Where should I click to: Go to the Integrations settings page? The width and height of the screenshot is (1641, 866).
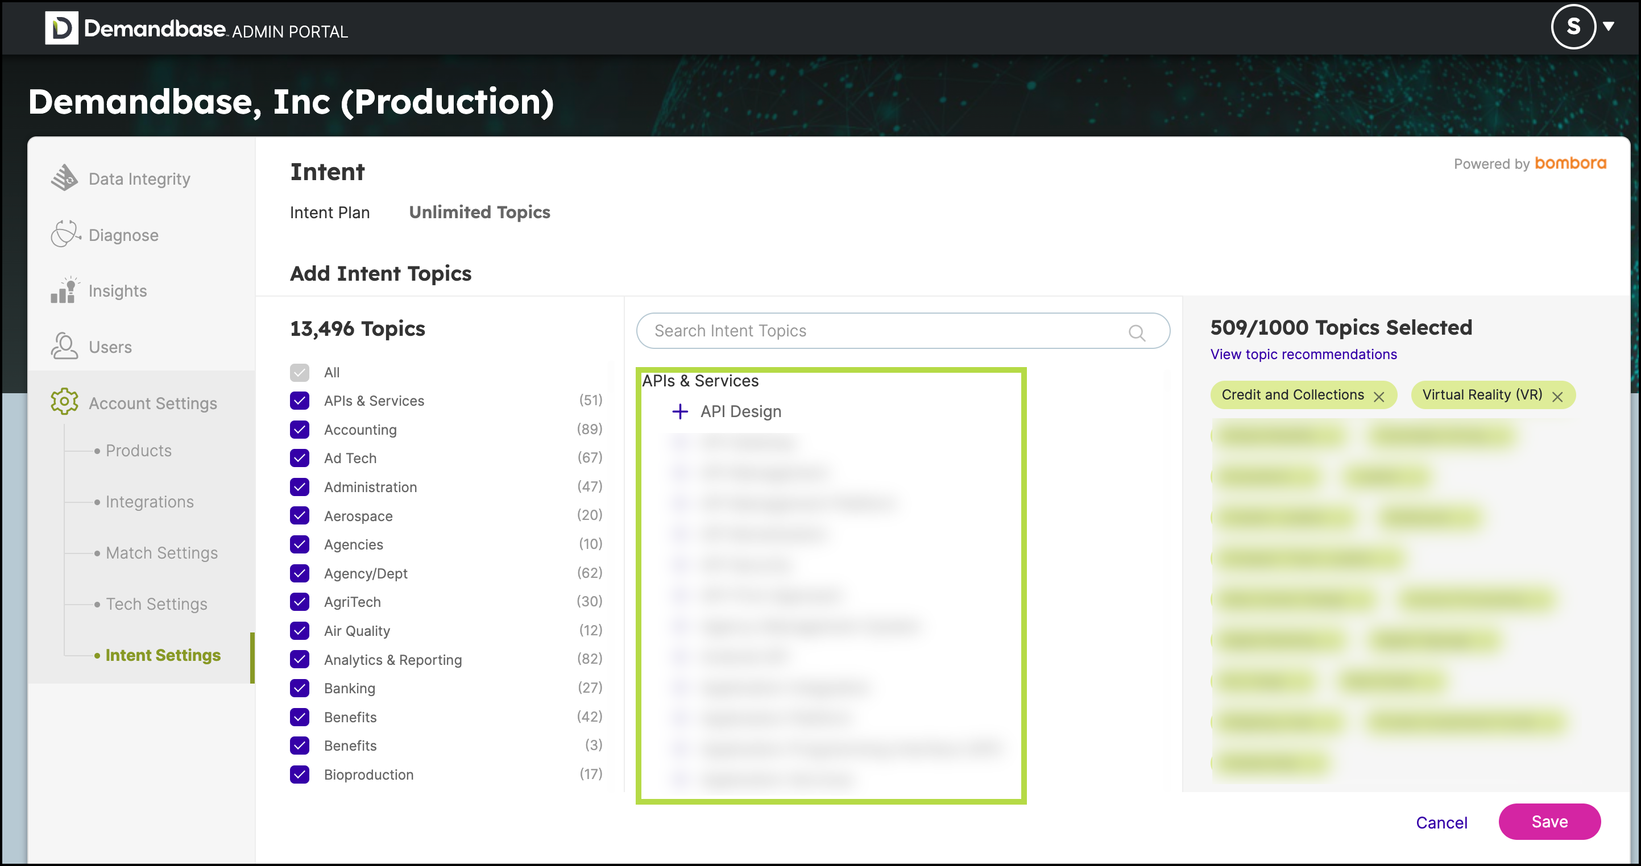click(x=150, y=502)
